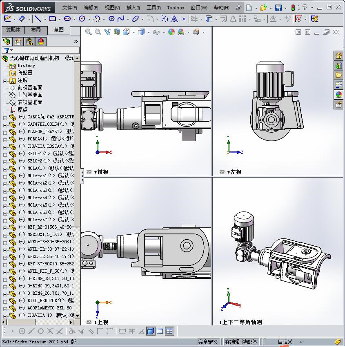
Task: Open the Display Style dropdown arrow
Action: (149, 32)
